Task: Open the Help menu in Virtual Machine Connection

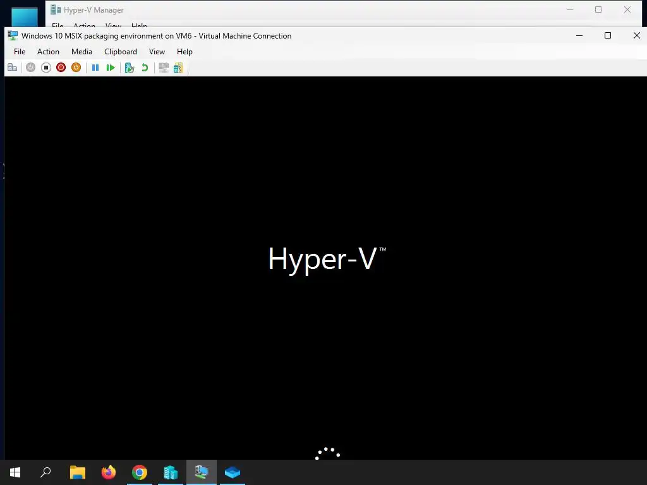Action: pyautogui.click(x=184, y=52)
